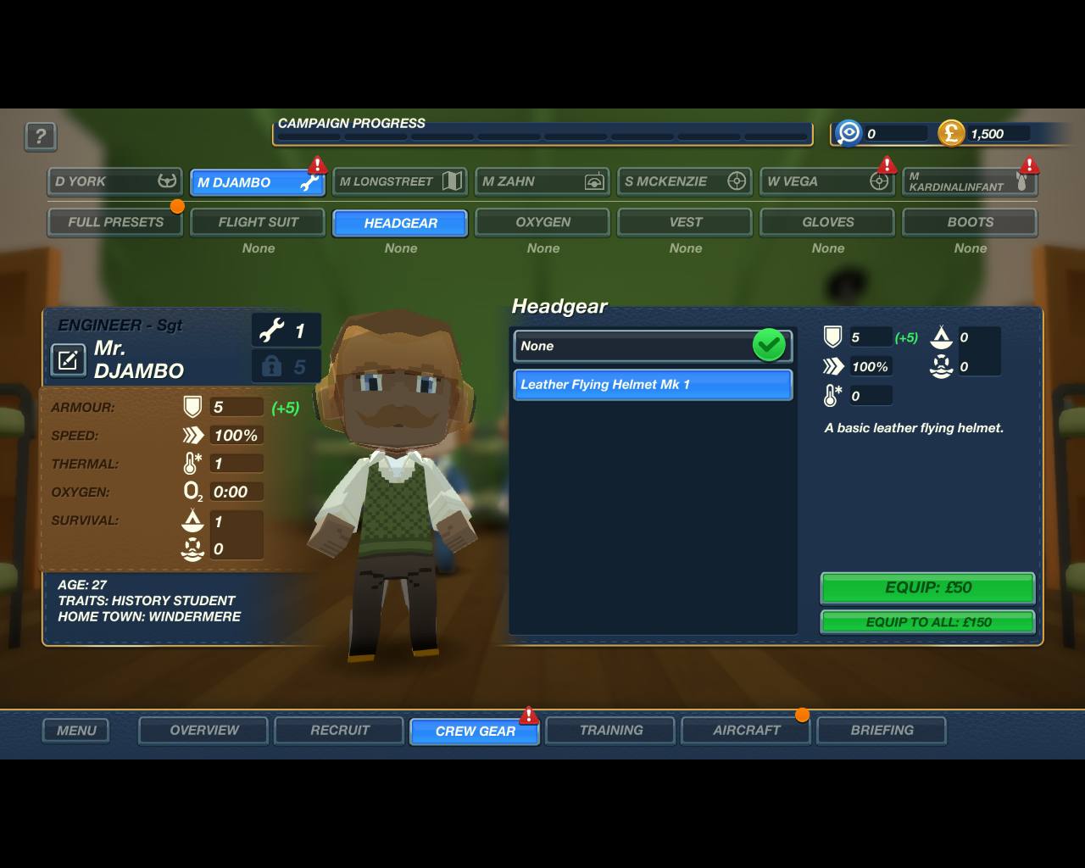
Task: Open the Full Presets category
Action: click(115, 222)
